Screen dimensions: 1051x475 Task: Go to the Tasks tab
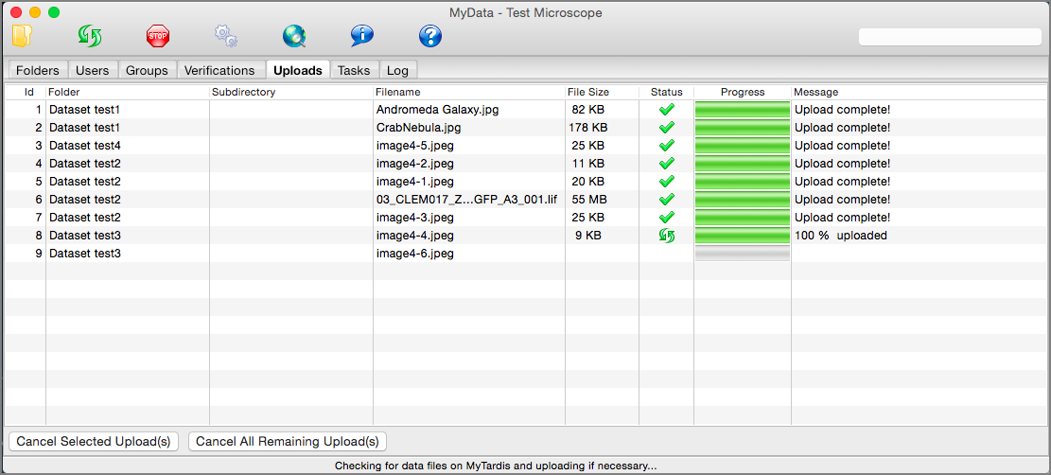pos(354,70)
